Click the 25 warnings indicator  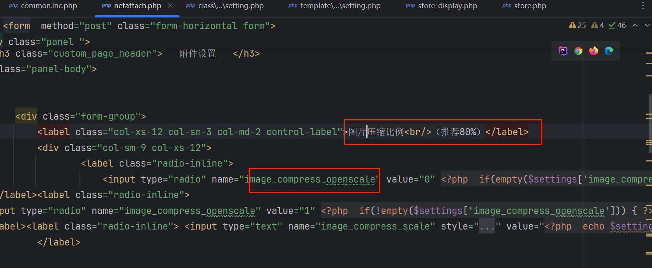[578, 25]
